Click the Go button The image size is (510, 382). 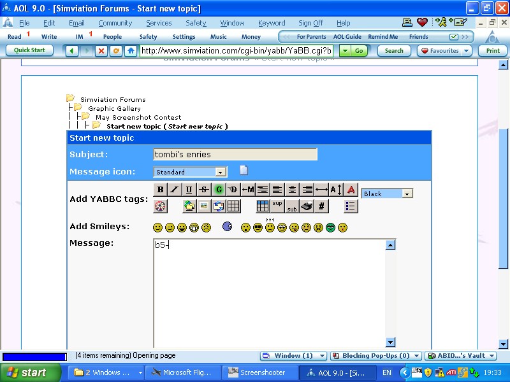point(359,51)
